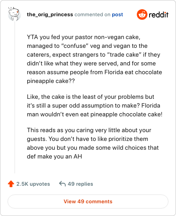Click the orange Reddit Snoo logo
176x216 pixels.
(x=142, y=14)
